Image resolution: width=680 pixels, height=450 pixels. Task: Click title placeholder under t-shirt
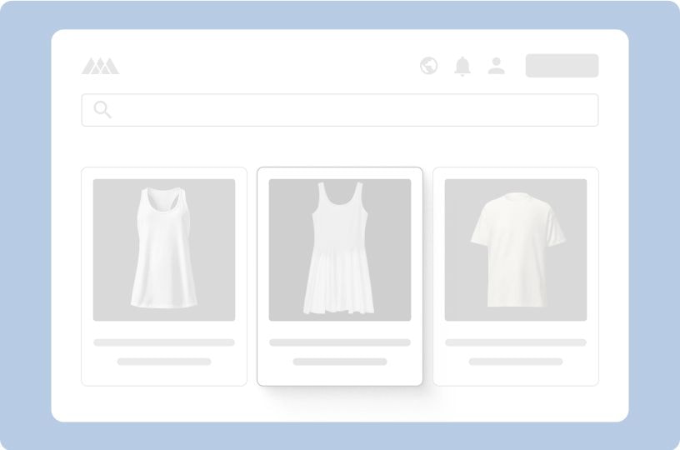pyautogui.click(x=516, y=342)
